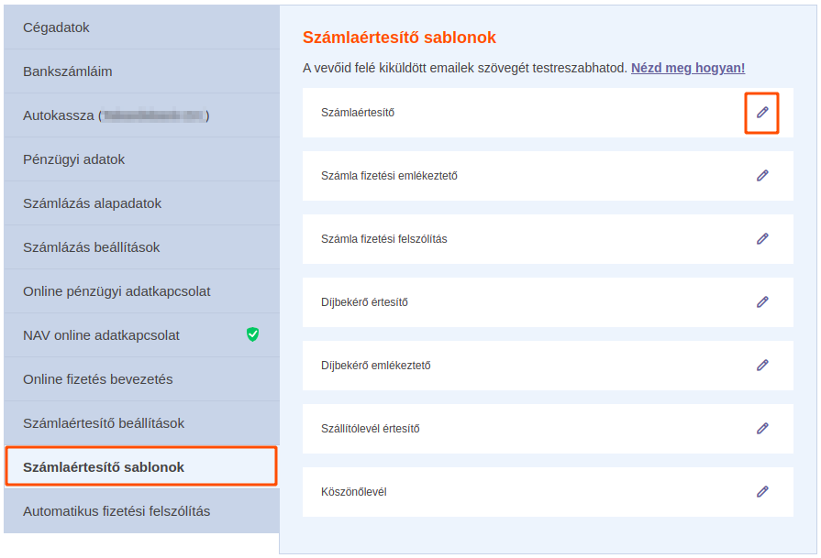Open editor for Díjbekérő emlékeztető
Image resolution: width=821 pixels, height=558 pixels.
point(762,366)
